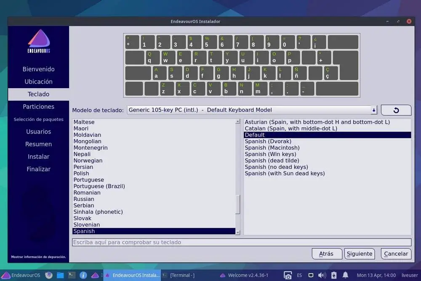Select Maltese in the language list

click(154, 122)
